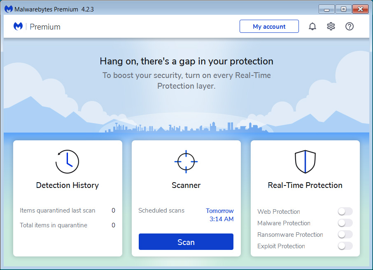
Task: Maximize the Malwarebytes window
Action: pyautogui.click(x=343, y=9)
